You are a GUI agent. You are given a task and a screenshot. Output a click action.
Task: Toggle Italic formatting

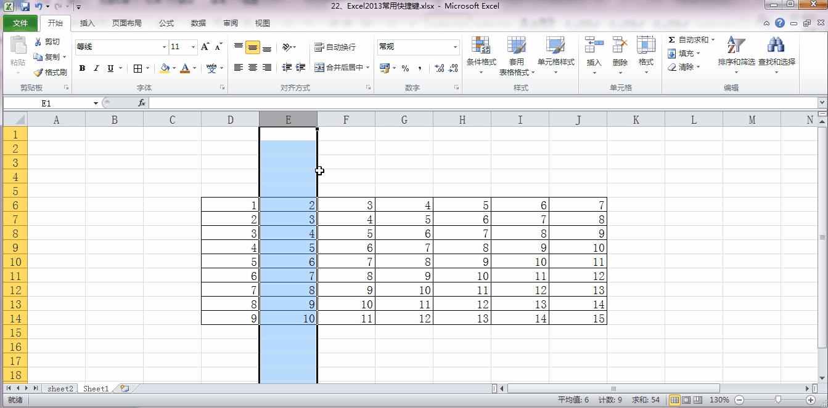[x=96, y=68]
